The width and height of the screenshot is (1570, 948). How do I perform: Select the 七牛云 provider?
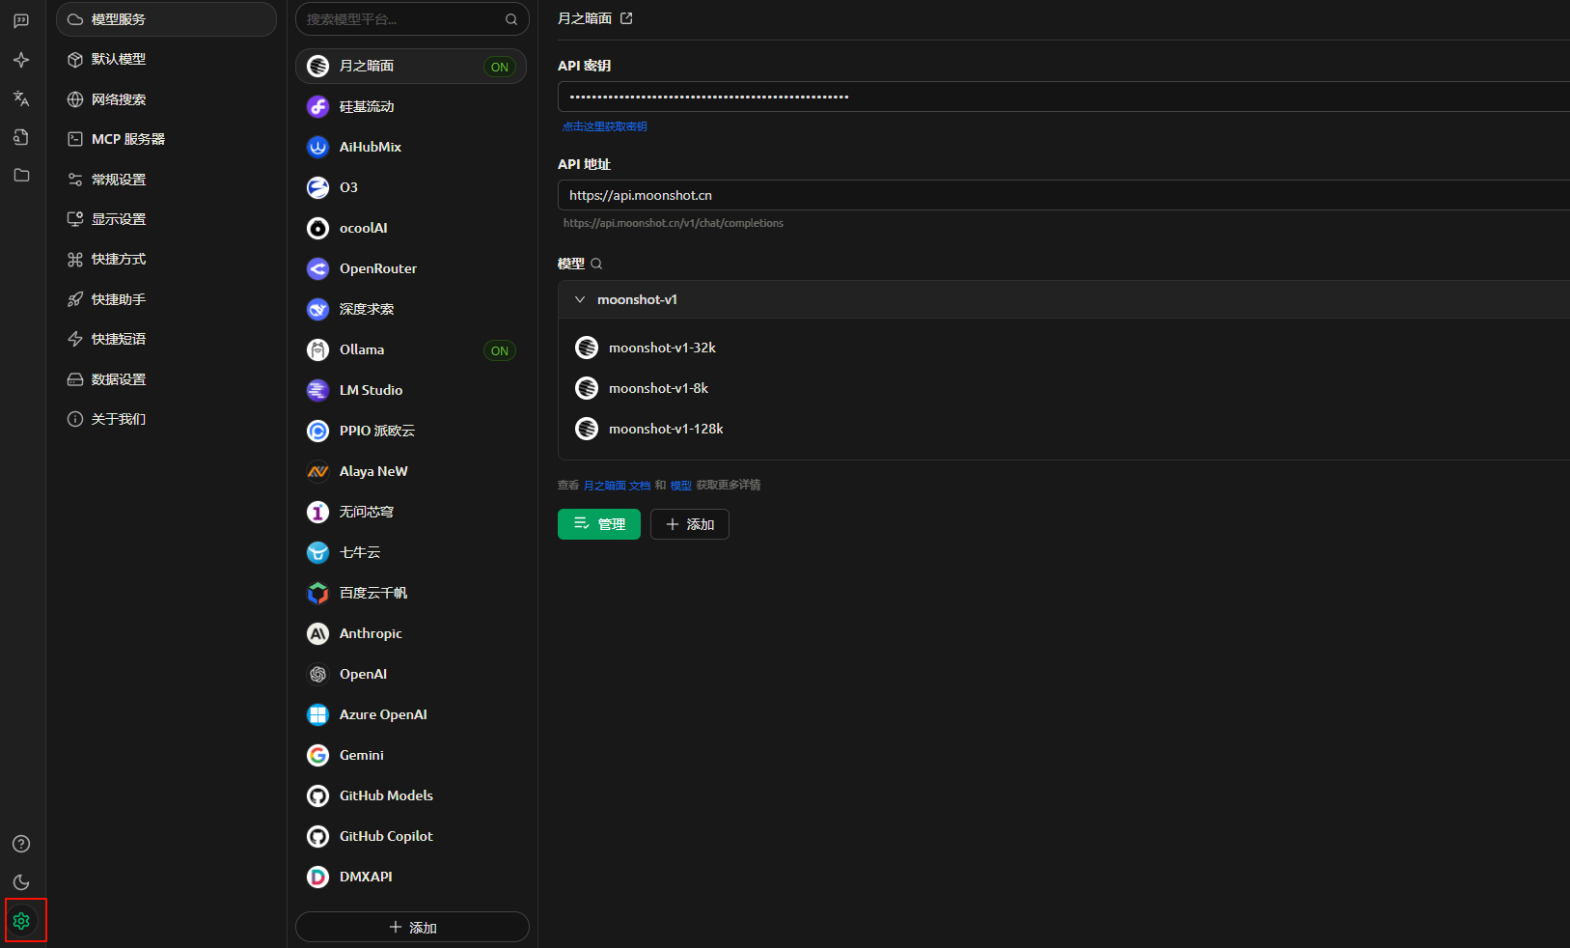[x=411, y=552]
